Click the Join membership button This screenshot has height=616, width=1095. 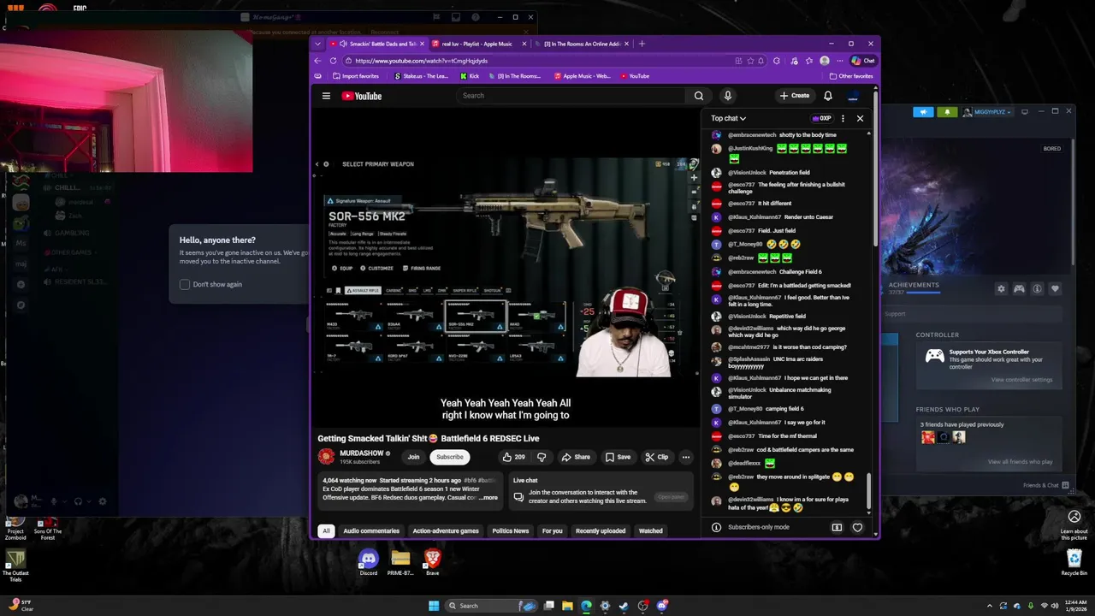pyautogui.click(x=413, y=457)
